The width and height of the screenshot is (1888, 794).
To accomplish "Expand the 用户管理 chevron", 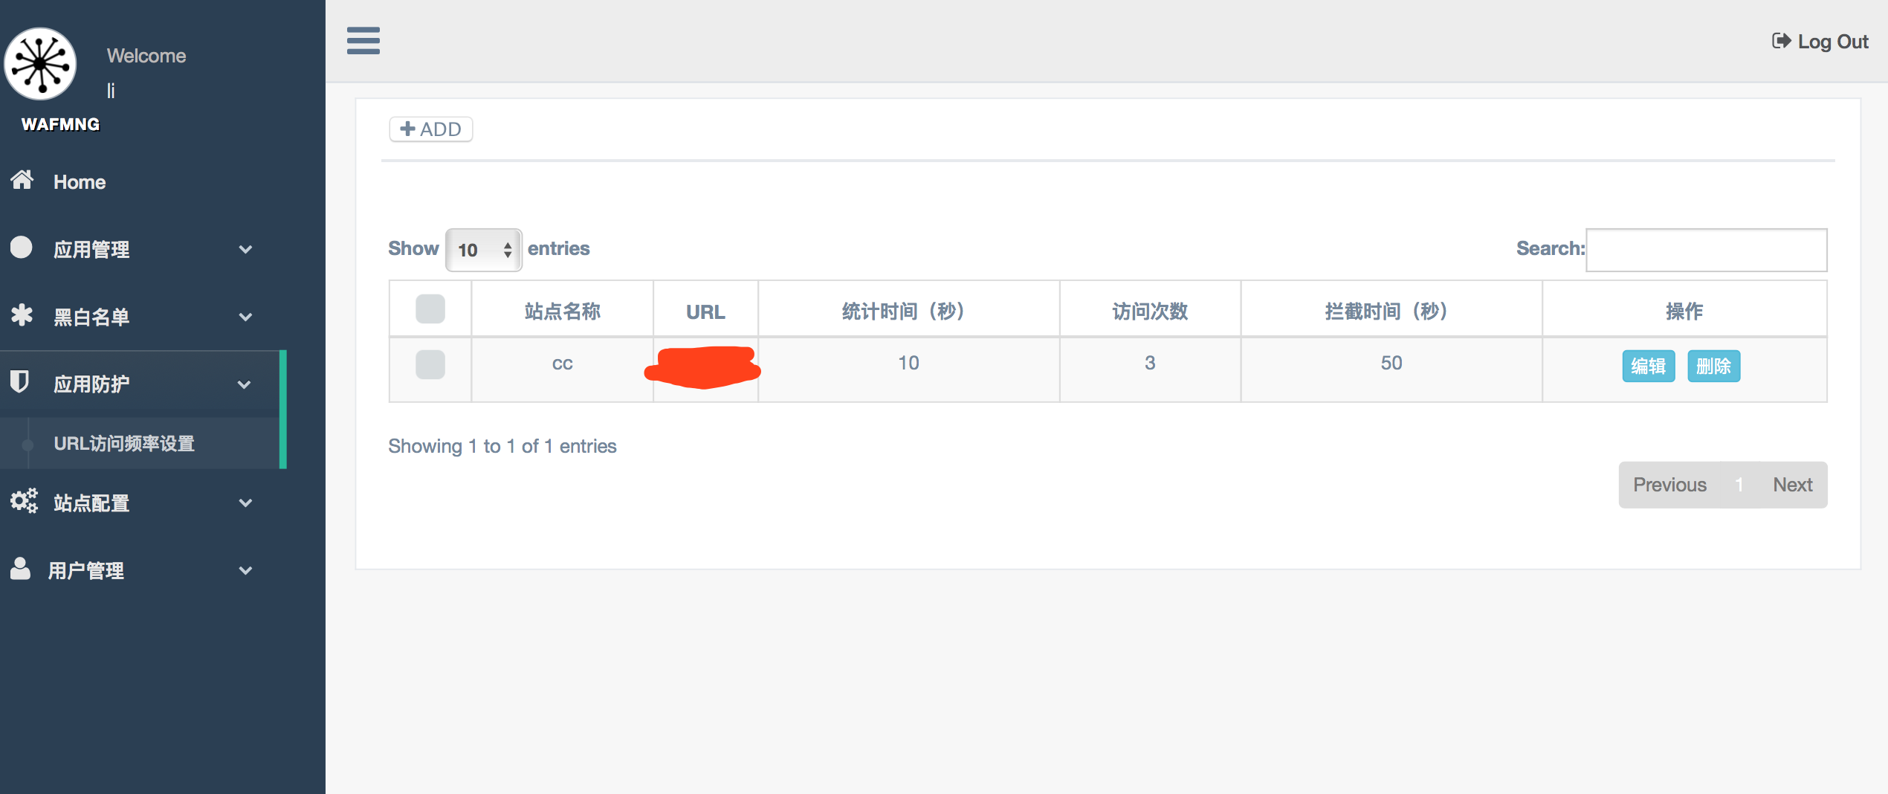I will tap(245, 571).
